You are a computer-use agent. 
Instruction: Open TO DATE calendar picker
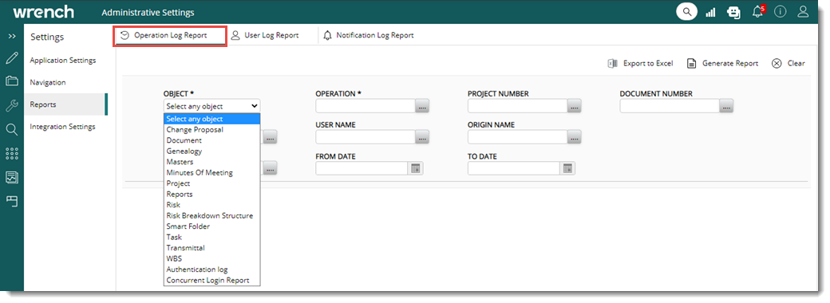click(567, 169)
